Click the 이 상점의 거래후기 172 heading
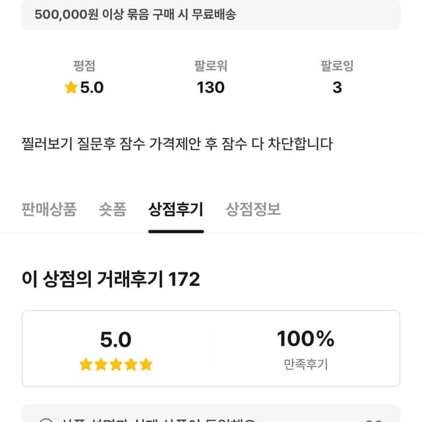 111,279
